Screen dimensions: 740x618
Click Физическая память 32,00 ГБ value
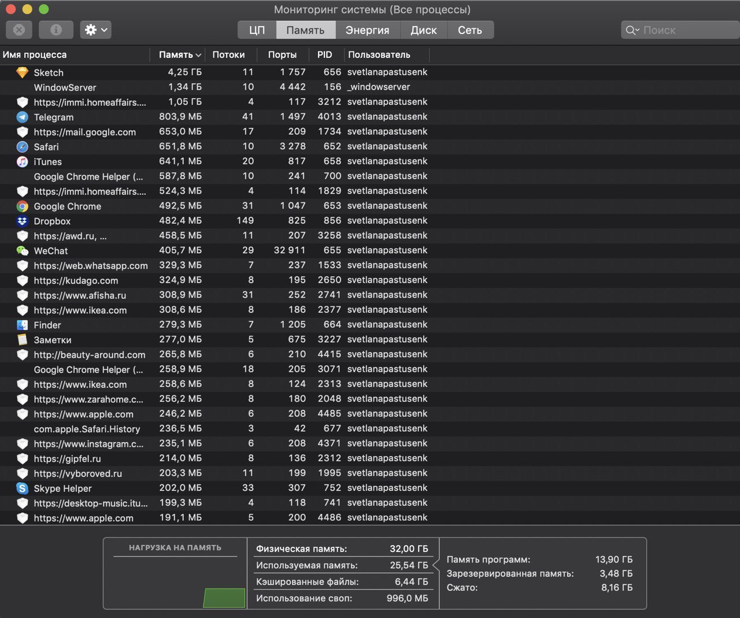pyautogui.click(x=409, y=549)
